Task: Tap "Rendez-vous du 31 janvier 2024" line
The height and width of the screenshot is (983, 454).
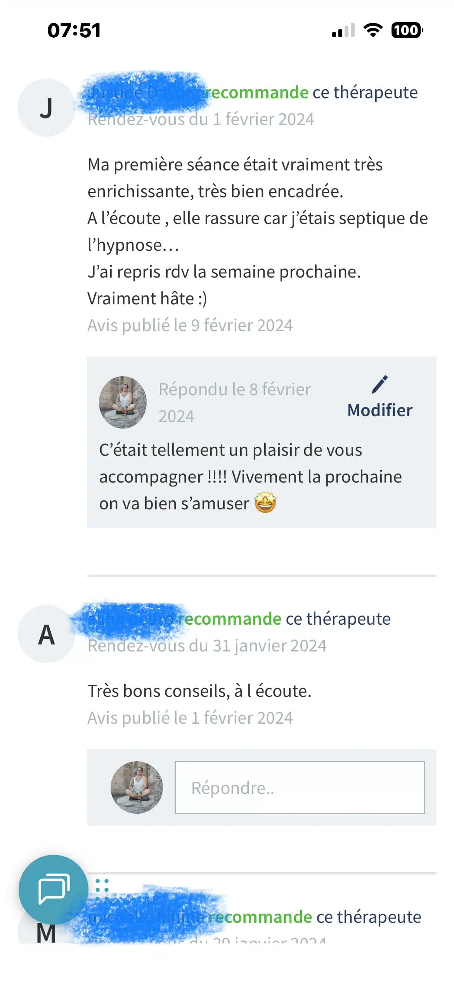Action: coord(207,646)
